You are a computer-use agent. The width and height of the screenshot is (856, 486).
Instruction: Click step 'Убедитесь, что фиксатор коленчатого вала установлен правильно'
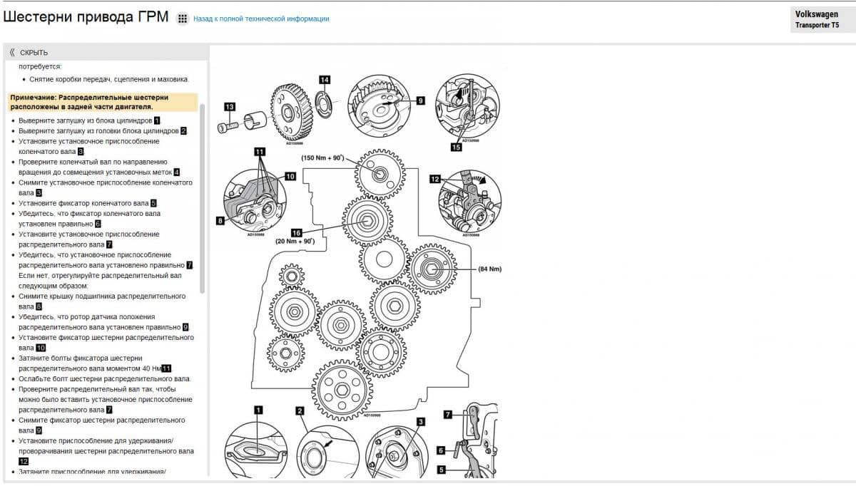tap(90, 219)
